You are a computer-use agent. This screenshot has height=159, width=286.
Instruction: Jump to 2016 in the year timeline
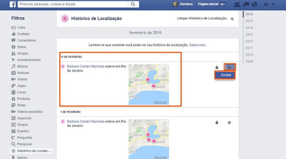[249, 14]
